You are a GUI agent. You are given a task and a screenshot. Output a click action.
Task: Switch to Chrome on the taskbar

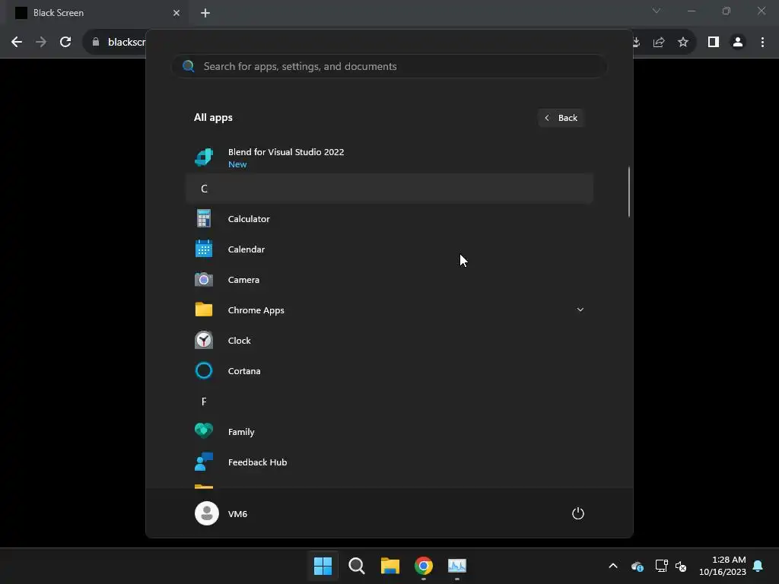tap(423, 565)
